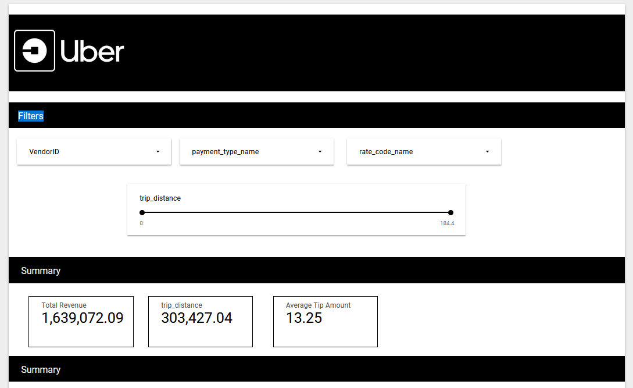The width and height of the screenshot is (633, 388).
Task: Grab the trip_distance slider maximum handle
Action: point(451,212)
